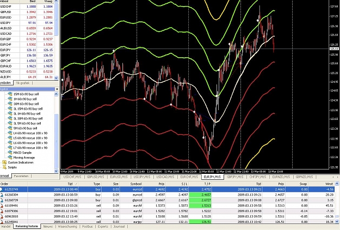Click the icon of 3L 30M 60x90 buy sell
The image size is (340, 230).
[10, 118]
